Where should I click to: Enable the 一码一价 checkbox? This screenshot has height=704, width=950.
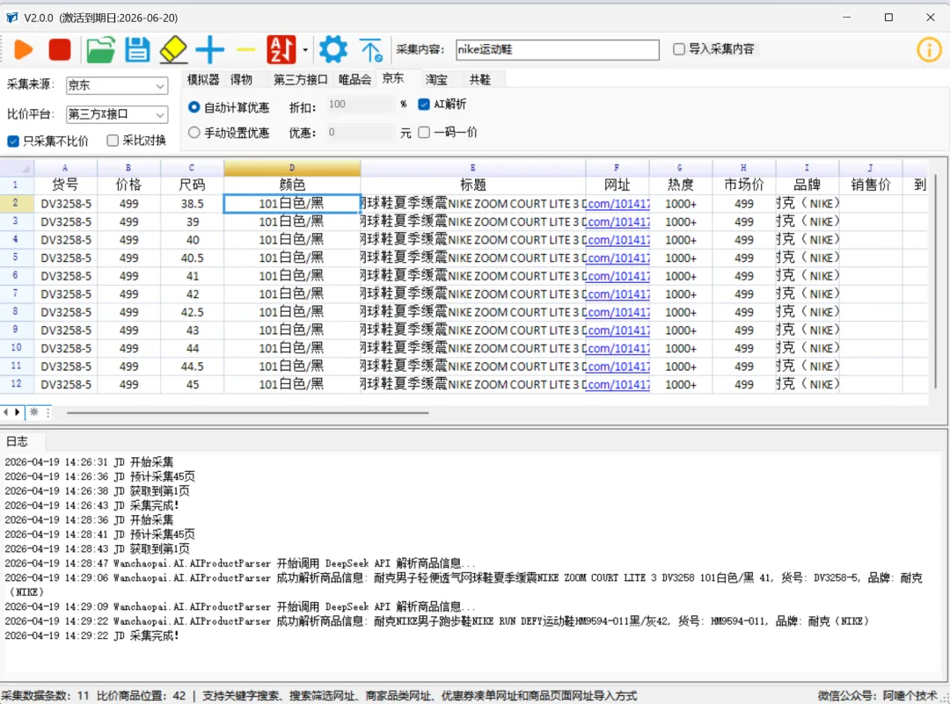click(x=424, y=132)
